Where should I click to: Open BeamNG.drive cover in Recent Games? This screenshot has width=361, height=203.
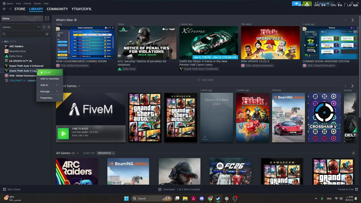point(288,118)
